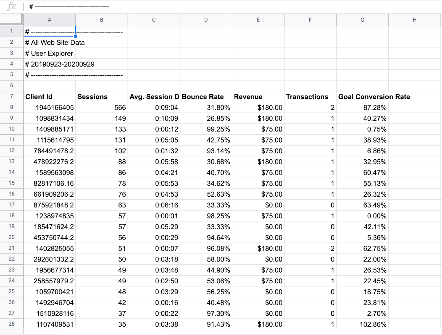Click client id cell 661909206.2
Screen dimensions: 442x335
click(x=49, y=194)
